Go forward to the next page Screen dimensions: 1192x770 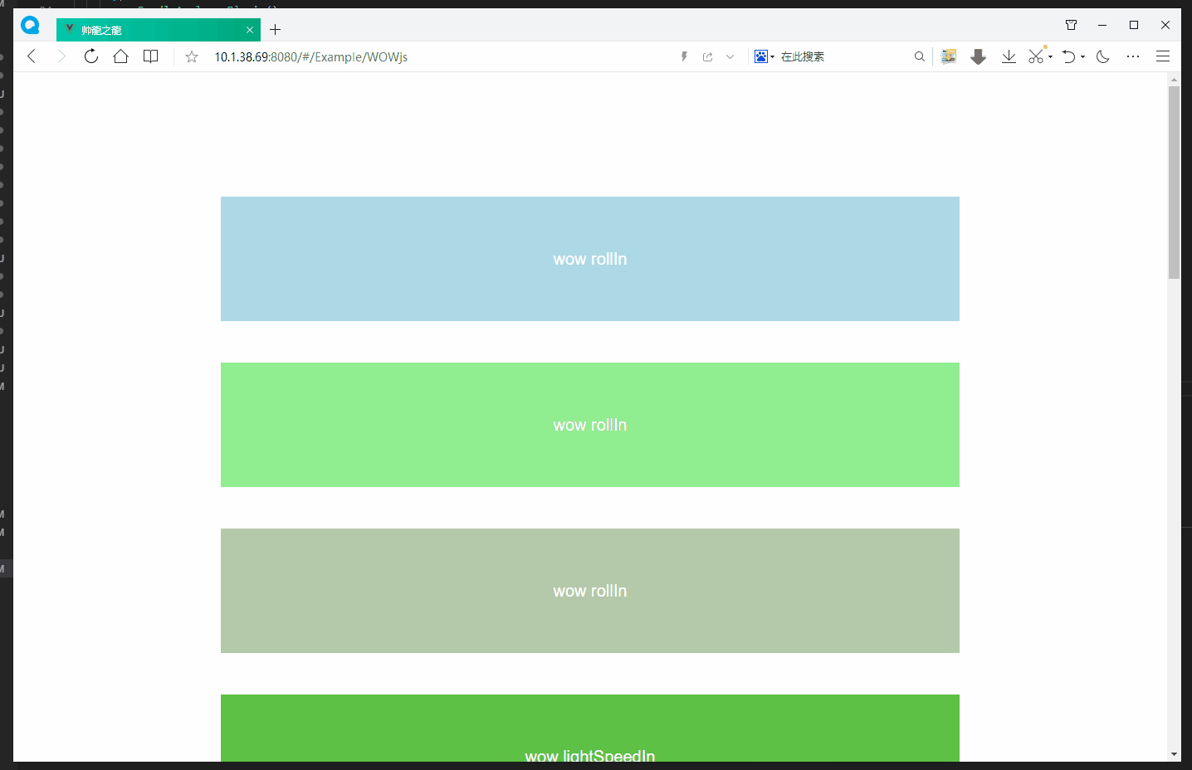coord(61,56)
